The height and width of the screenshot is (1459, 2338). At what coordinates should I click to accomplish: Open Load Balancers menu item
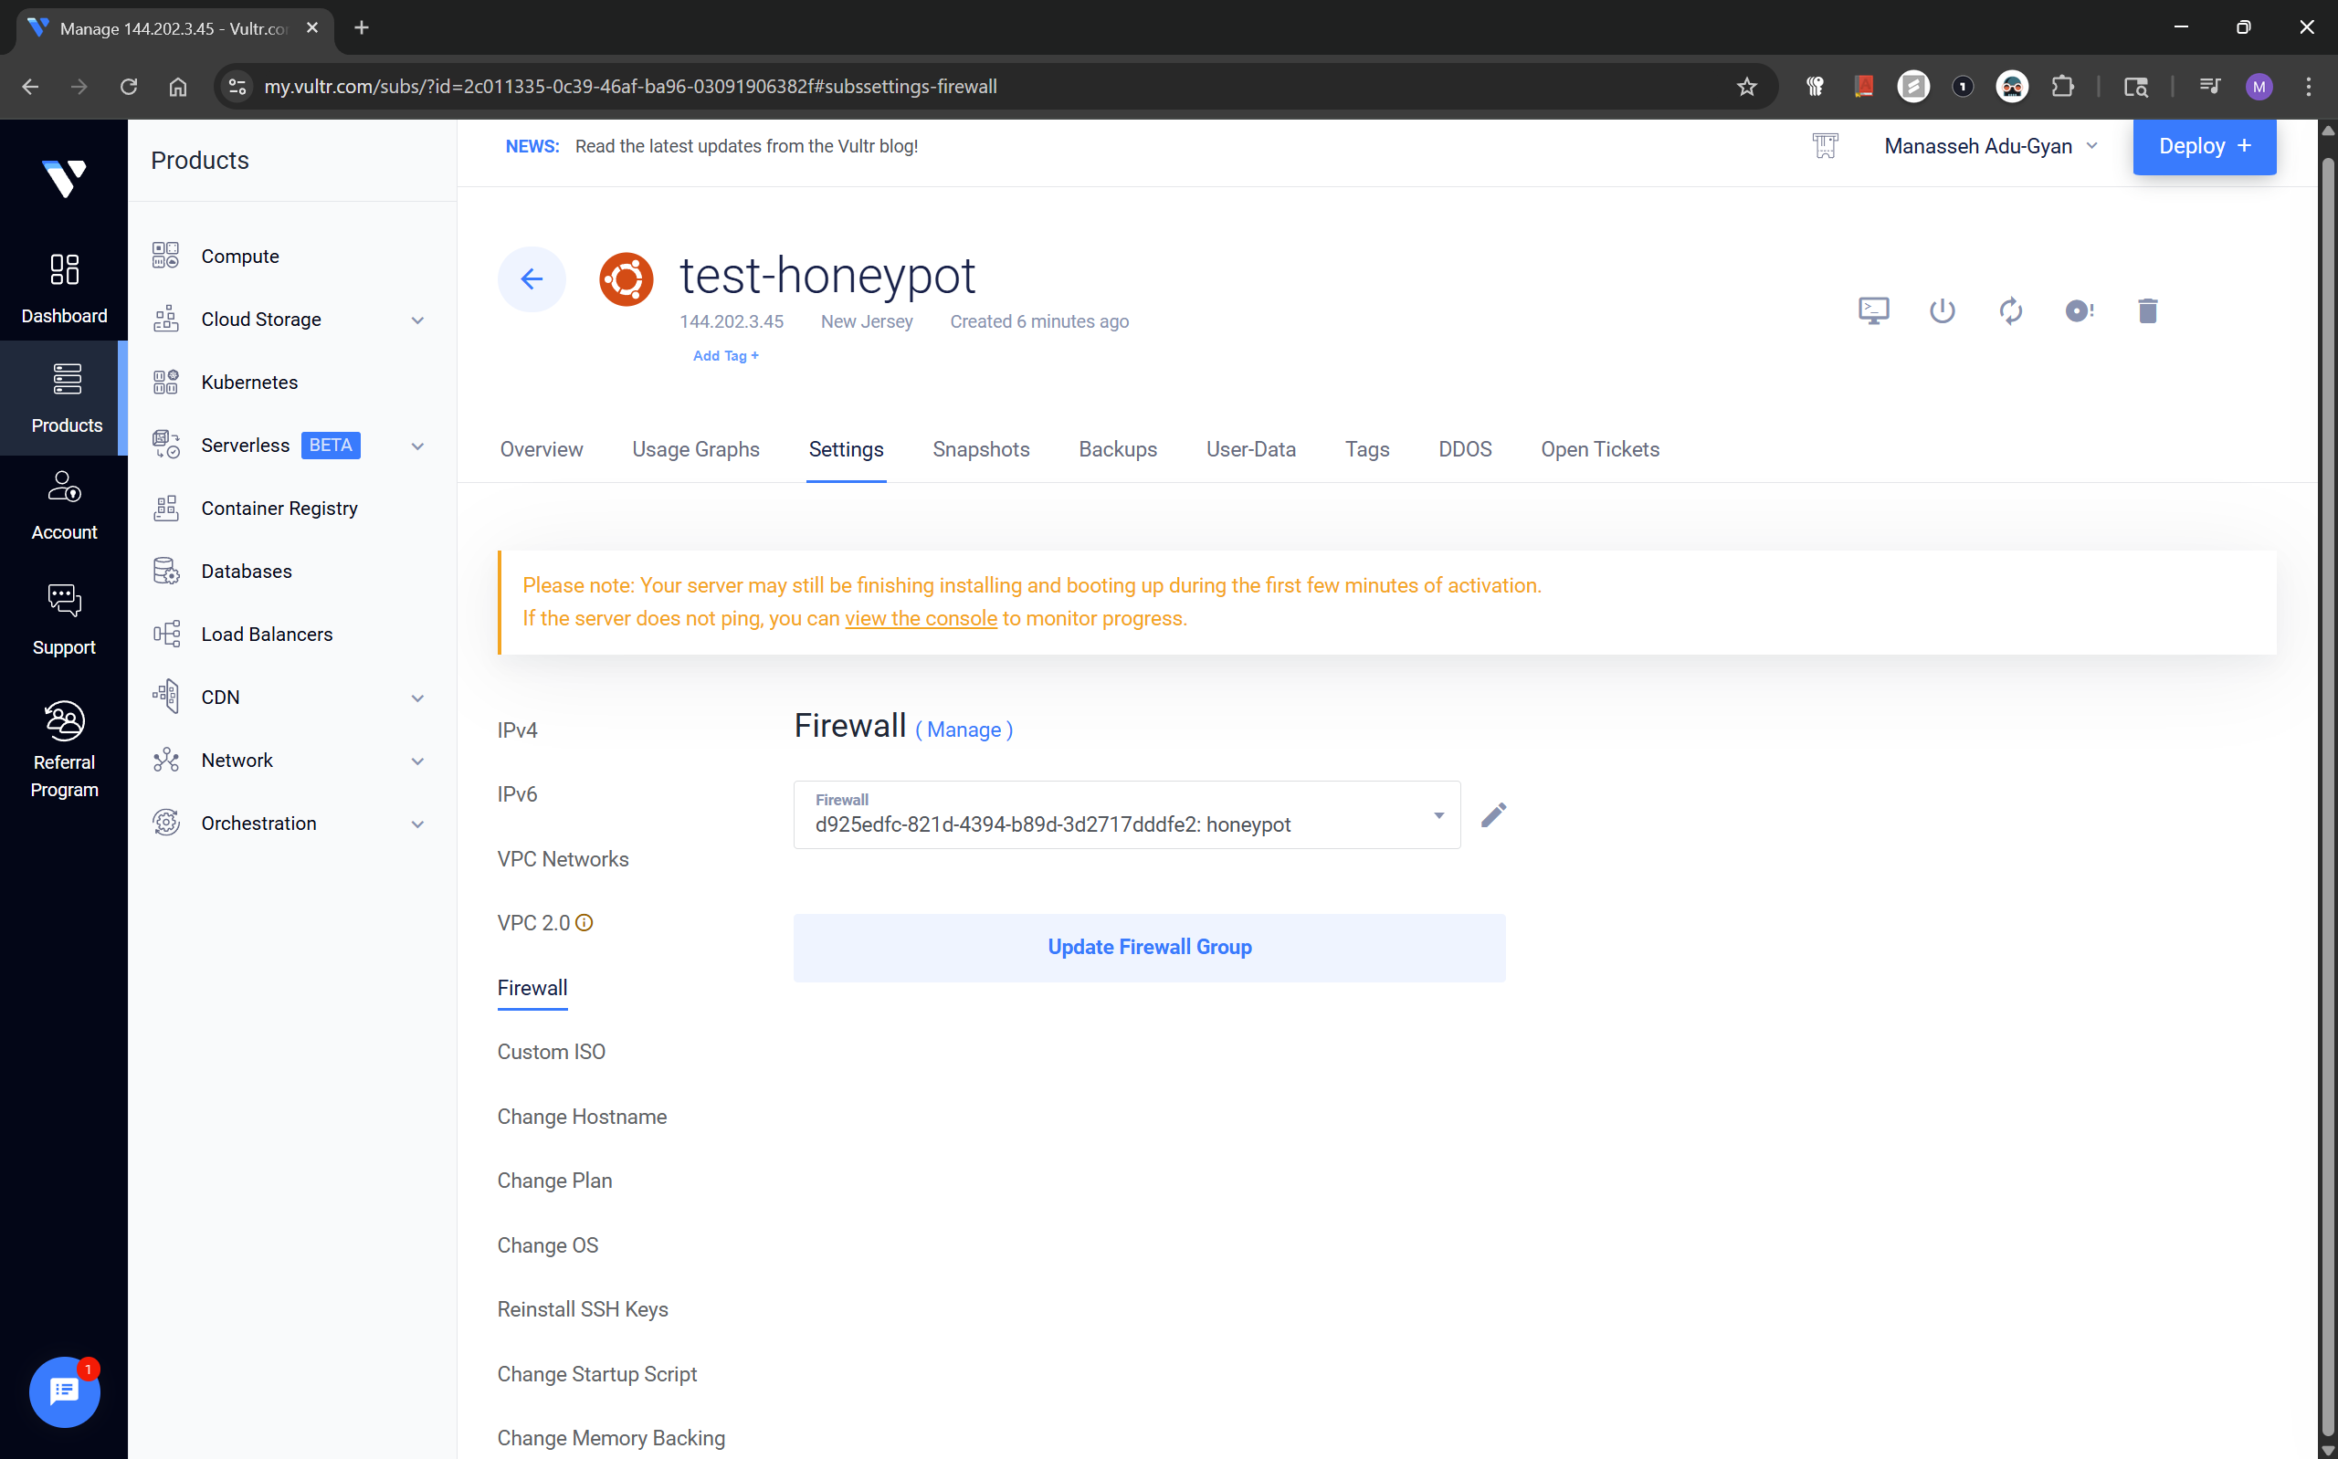pyautogui.click(x=268, y=635)
